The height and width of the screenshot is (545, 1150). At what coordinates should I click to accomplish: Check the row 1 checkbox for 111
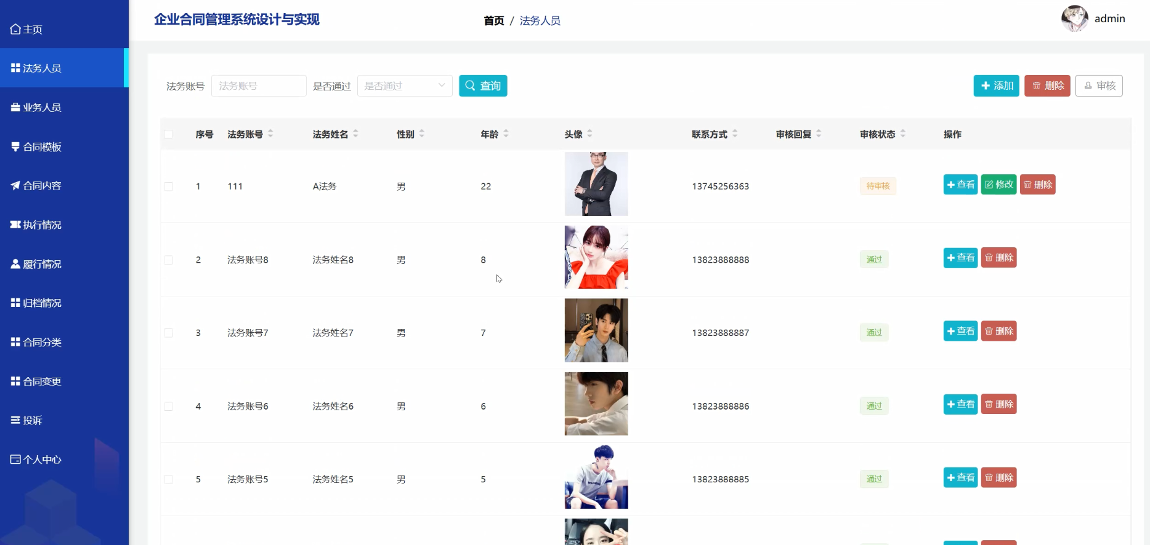[169, 186]
